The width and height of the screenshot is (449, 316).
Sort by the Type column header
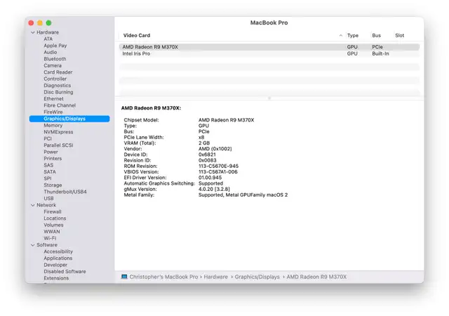(353, 36)
